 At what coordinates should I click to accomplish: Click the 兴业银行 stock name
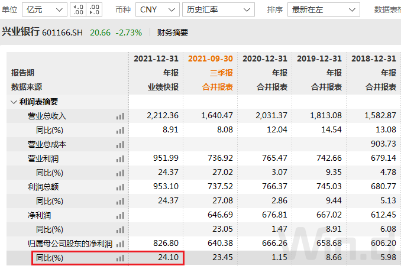[20, 33]
